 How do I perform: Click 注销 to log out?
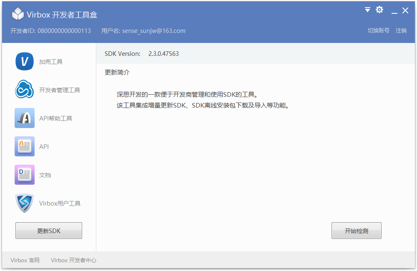tap(401, 30)
